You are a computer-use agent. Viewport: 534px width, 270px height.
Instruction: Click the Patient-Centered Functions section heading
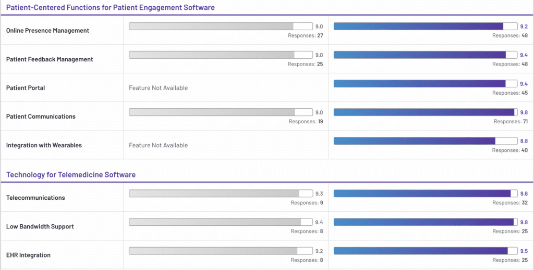(110, 8)
